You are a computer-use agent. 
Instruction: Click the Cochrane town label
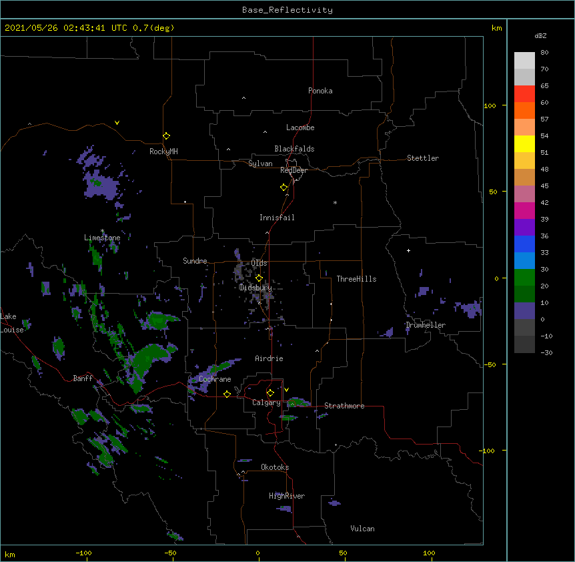point(215,379)
